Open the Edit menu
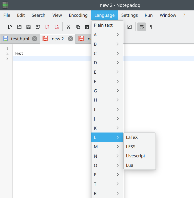This screenshot has width=194, height=198. click(21, 15)
